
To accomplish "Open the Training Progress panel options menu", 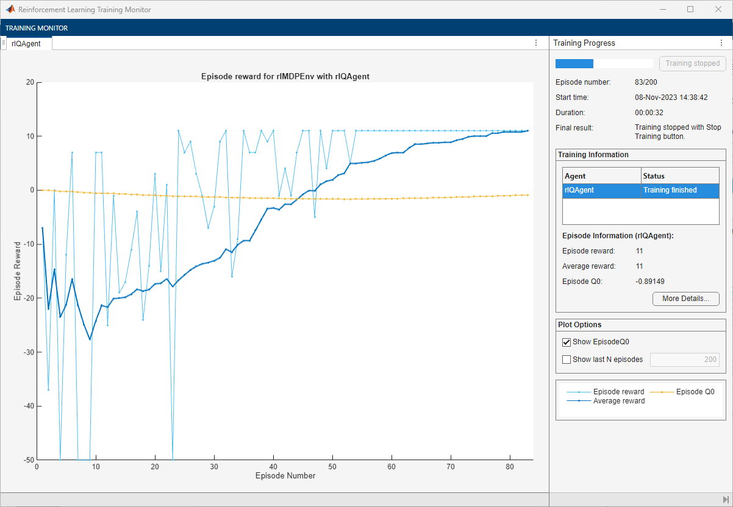I will pyautogui.click(x=721, y=43).
